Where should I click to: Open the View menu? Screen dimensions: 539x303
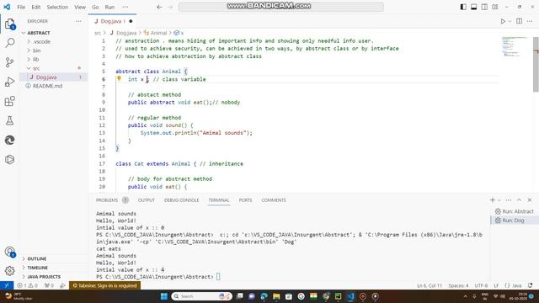80,7
